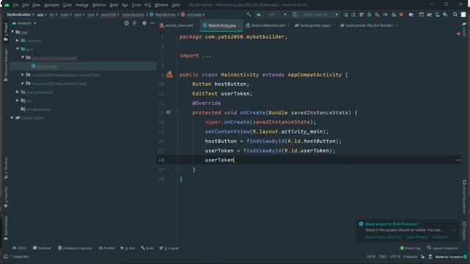Open the Project tool window side tab

6,32
